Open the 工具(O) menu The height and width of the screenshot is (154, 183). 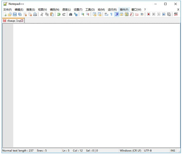coord(90,10)
